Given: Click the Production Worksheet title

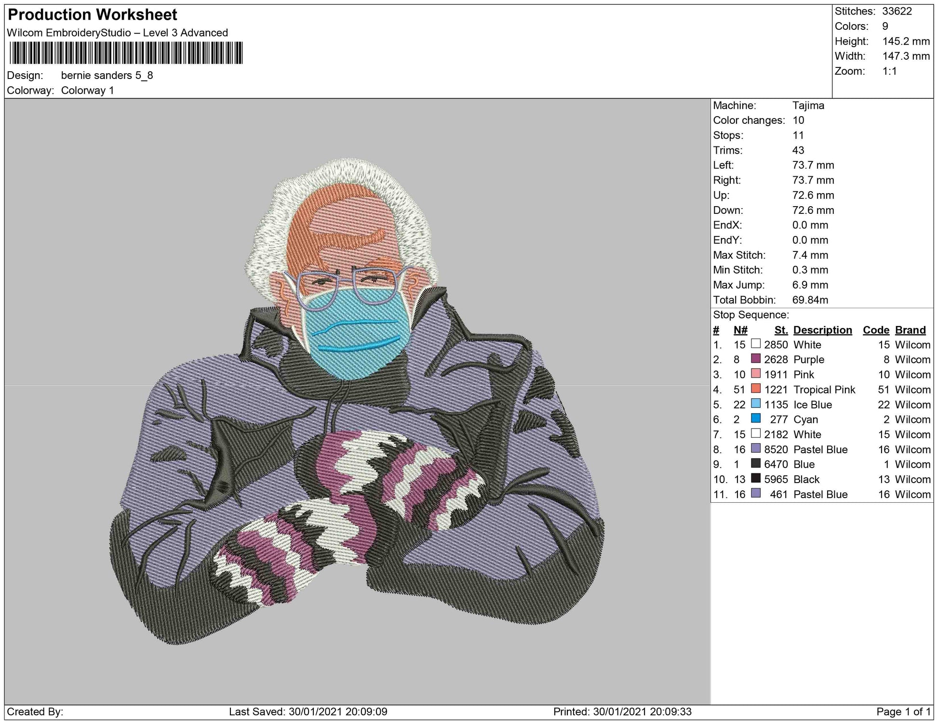Looking at the screenshot, I should (x=93, y=14).
